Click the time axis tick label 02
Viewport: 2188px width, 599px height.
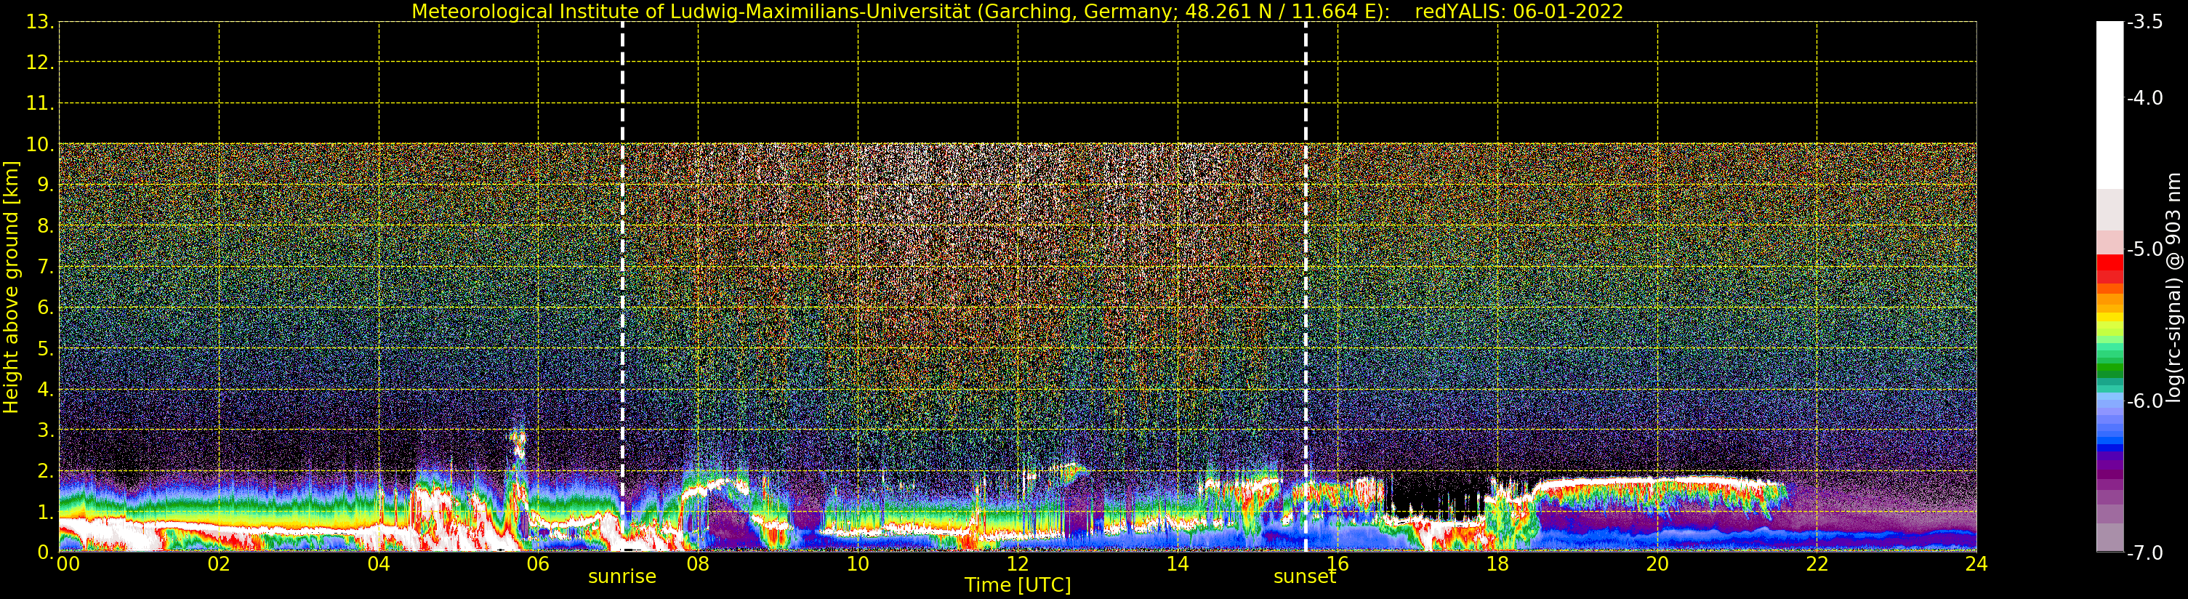tap(219, 564)
